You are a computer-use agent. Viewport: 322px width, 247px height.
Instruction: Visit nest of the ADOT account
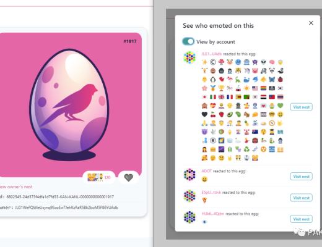[x=301, y=177]
